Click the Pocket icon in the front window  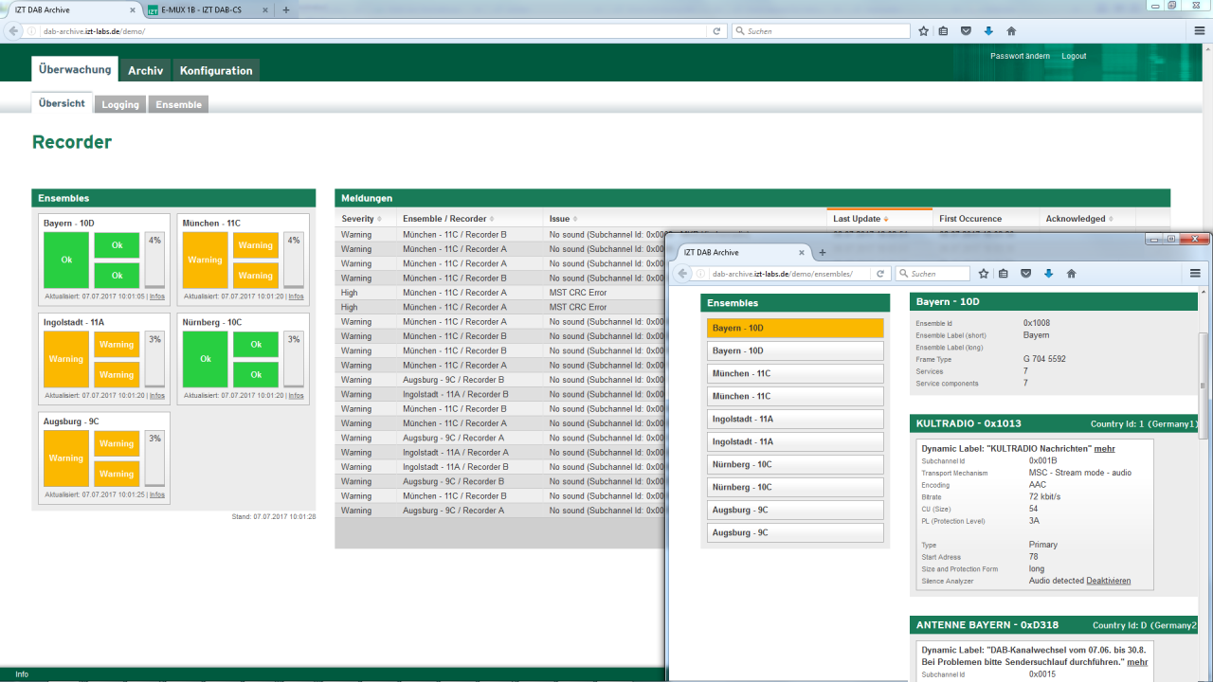coord(1025,274)
